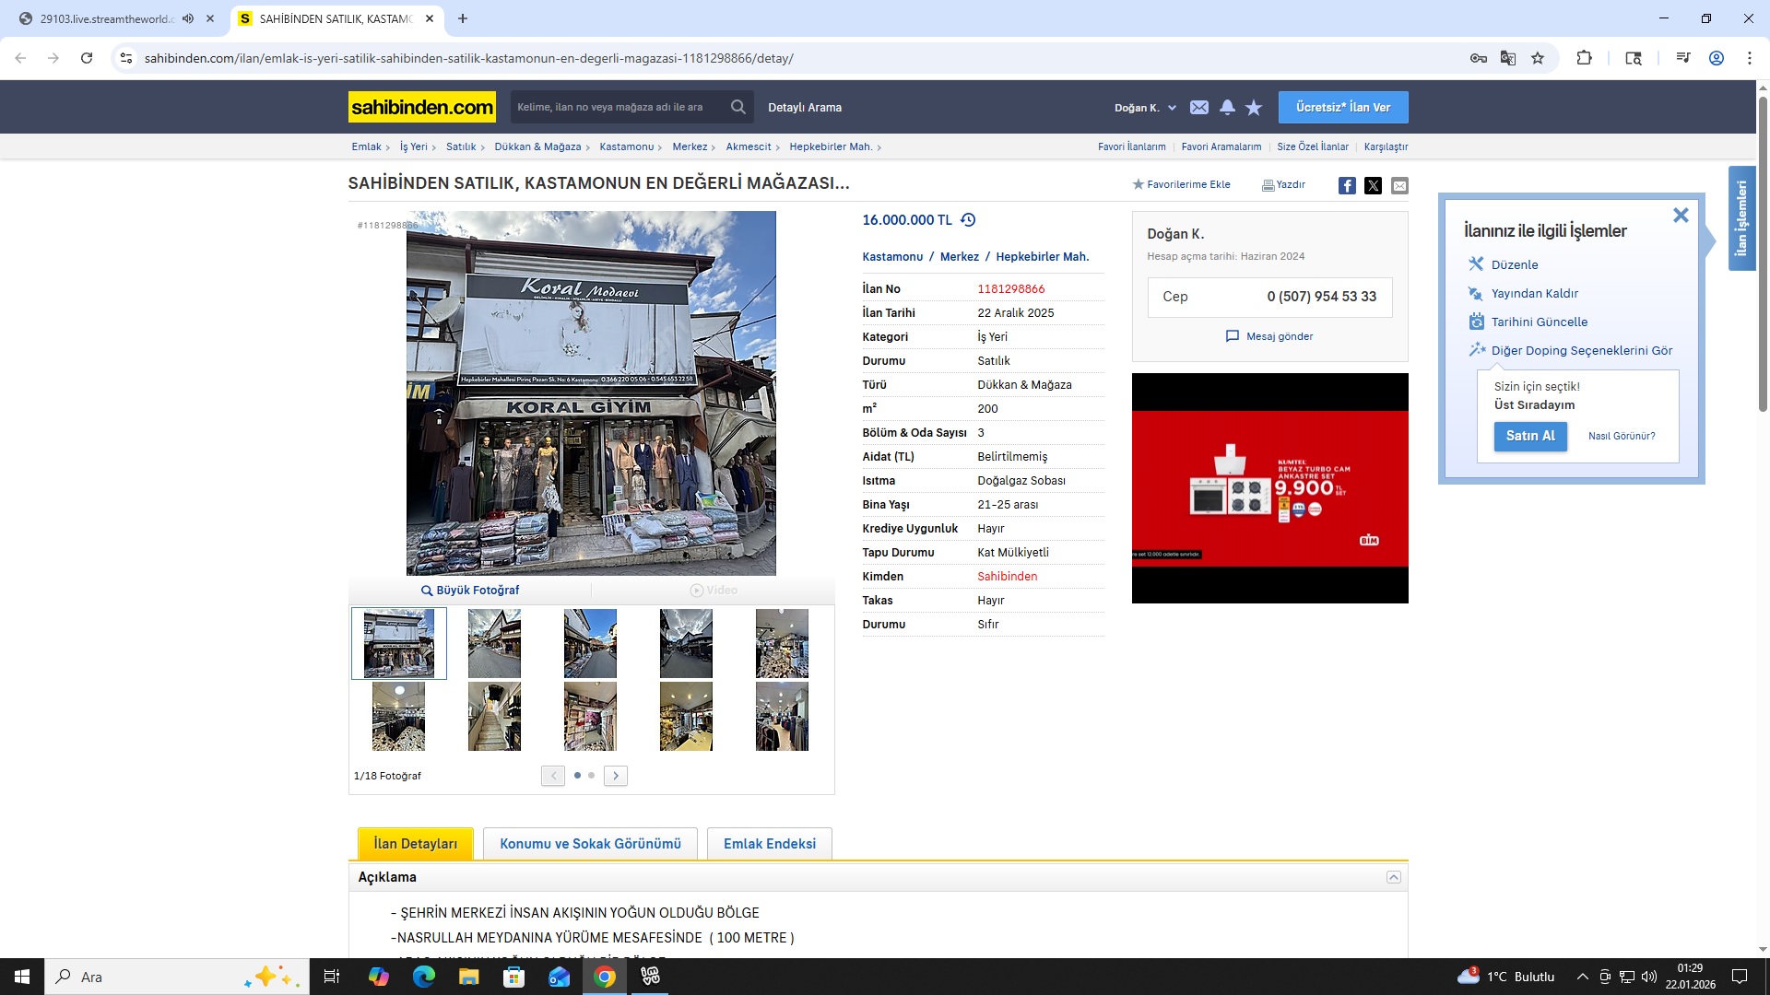Viewport: 1770px width, 995px height.
Task: Click Yayından Kaldır option
Action: click(1534, 293)
